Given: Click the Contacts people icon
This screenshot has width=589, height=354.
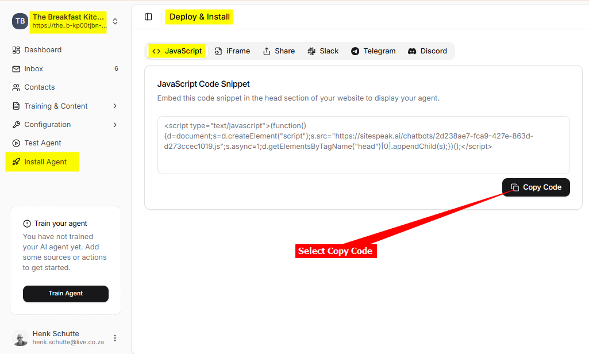Looking at the screenshot, I should point(16,87).
